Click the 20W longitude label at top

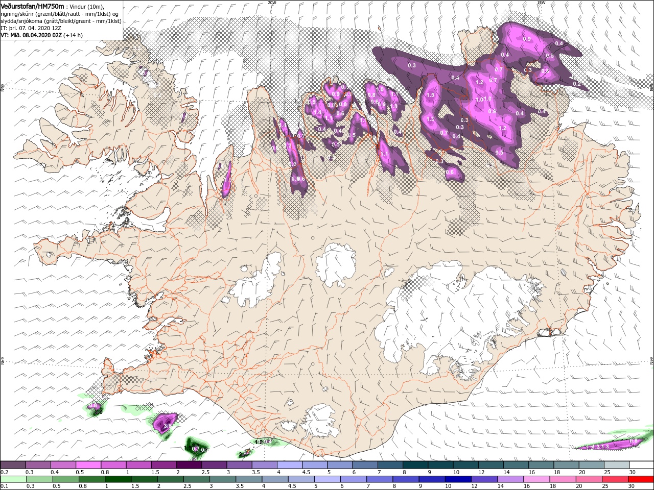coord(272,2)
